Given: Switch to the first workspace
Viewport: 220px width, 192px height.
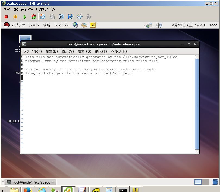Looking at the screenshot, I should pos(198,182).
